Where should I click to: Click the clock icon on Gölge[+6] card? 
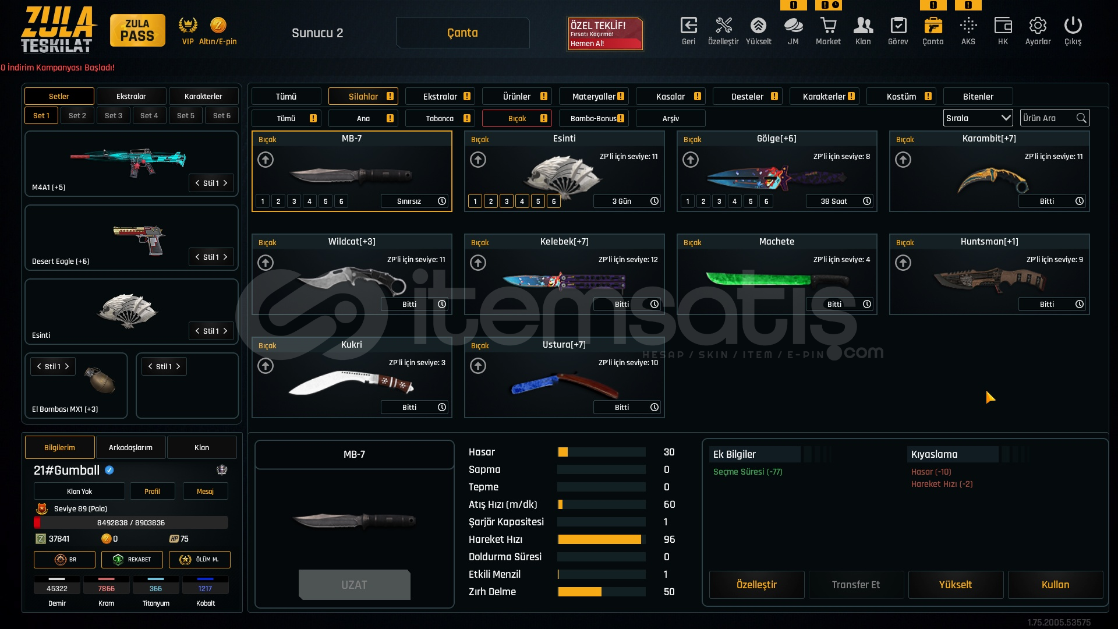(x=867, y=201)
